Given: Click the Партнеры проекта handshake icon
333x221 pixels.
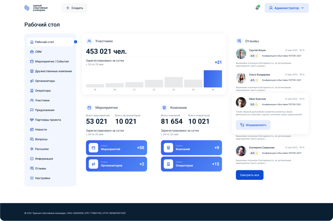Looking at the screenshot, I should pos(32,120).
